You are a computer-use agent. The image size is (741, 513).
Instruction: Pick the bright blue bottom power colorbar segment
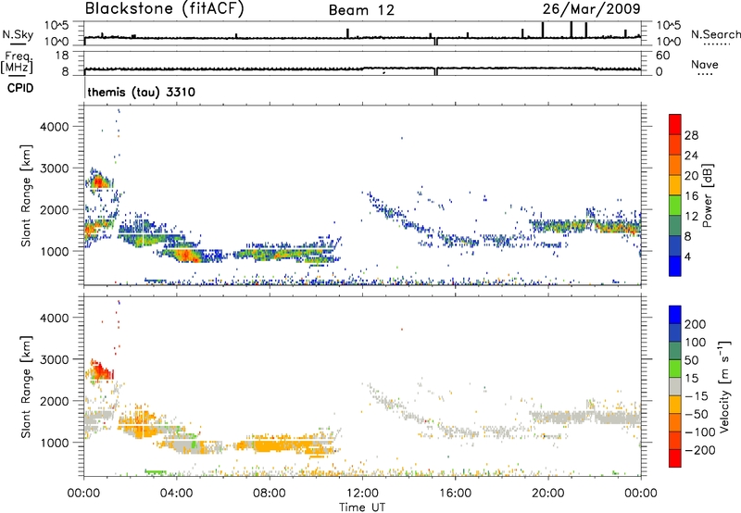(675, 266)
